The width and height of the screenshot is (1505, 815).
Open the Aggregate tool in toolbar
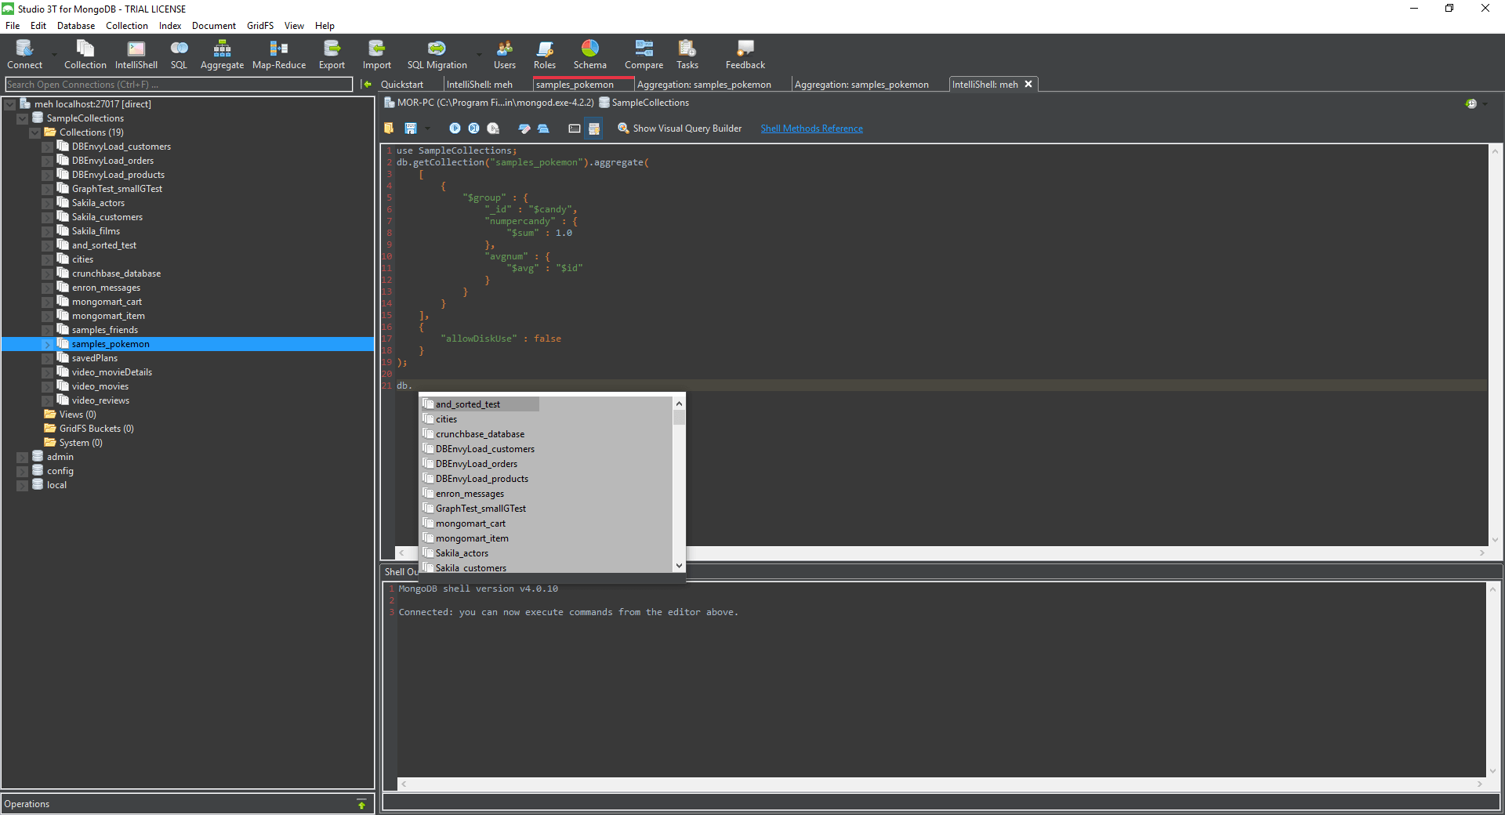pos(222,55)
